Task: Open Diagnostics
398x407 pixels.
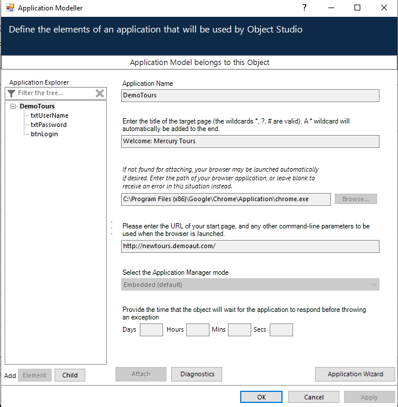Action: 197,374
